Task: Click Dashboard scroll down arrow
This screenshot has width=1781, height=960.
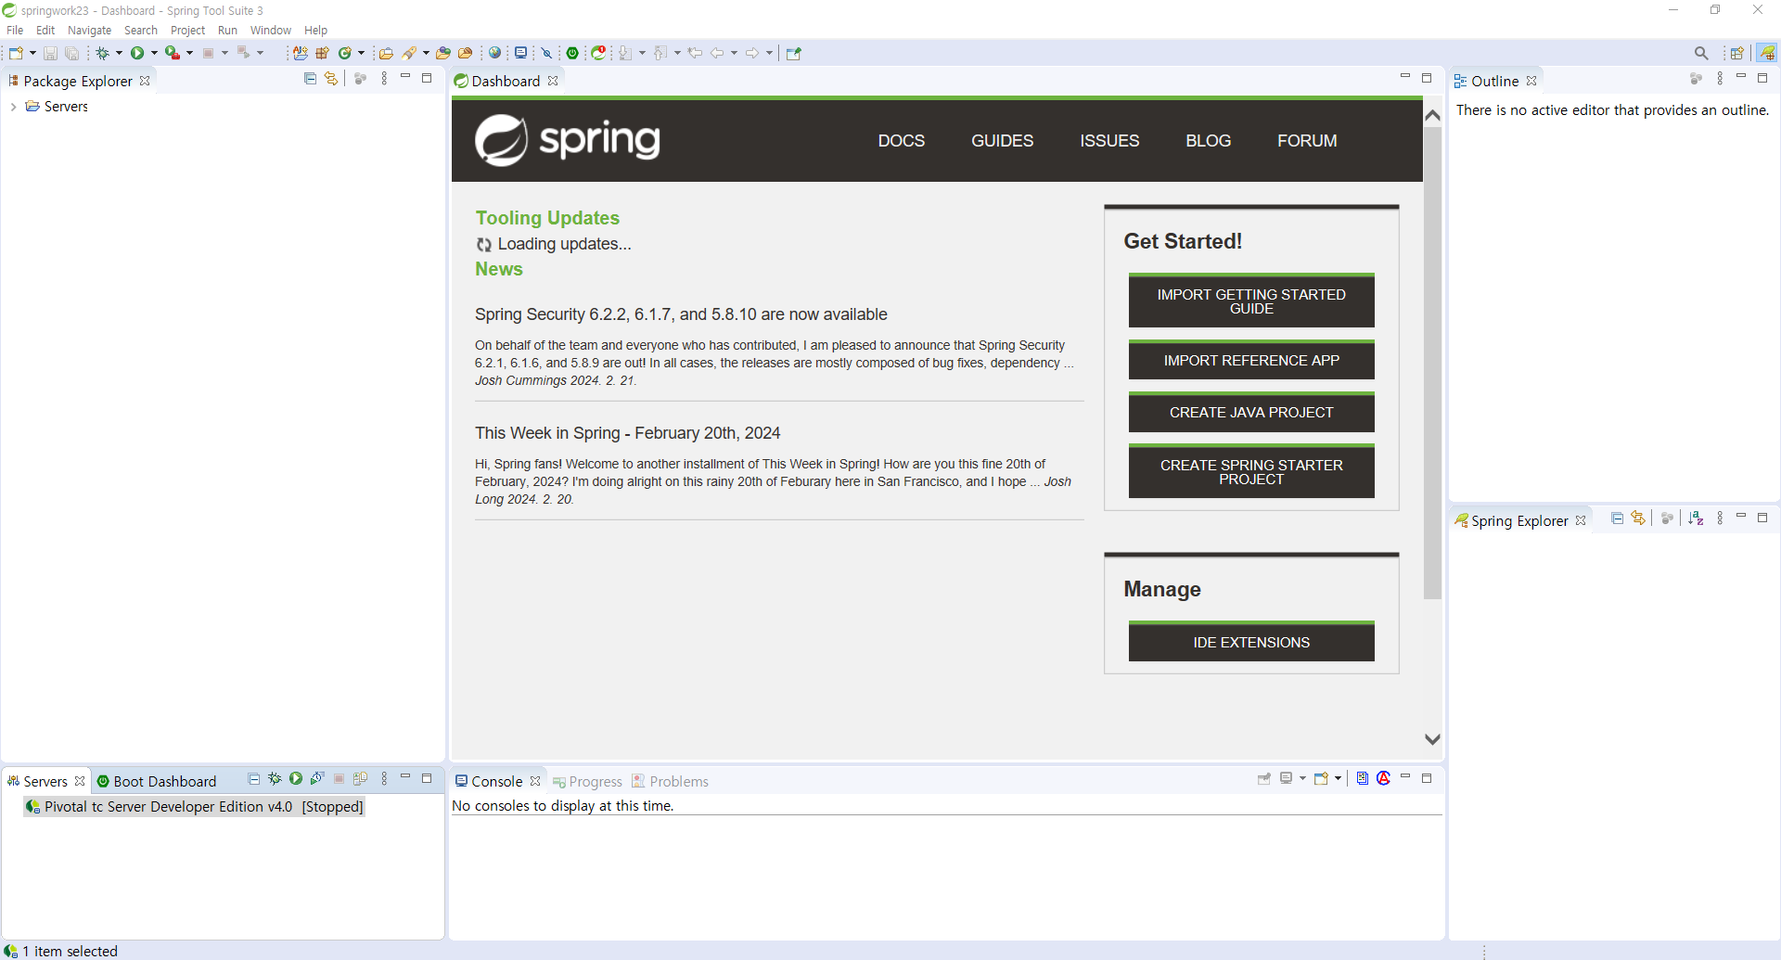Action: (1432, 739)
